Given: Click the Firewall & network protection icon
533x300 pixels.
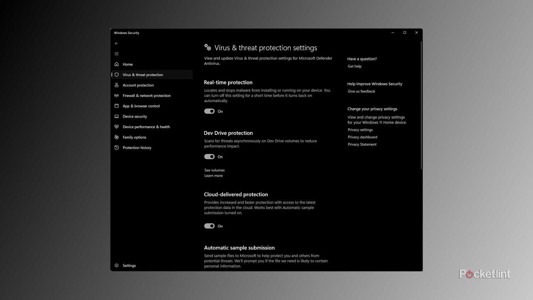Looking at the screenshot, I should [x=117, y=95].
